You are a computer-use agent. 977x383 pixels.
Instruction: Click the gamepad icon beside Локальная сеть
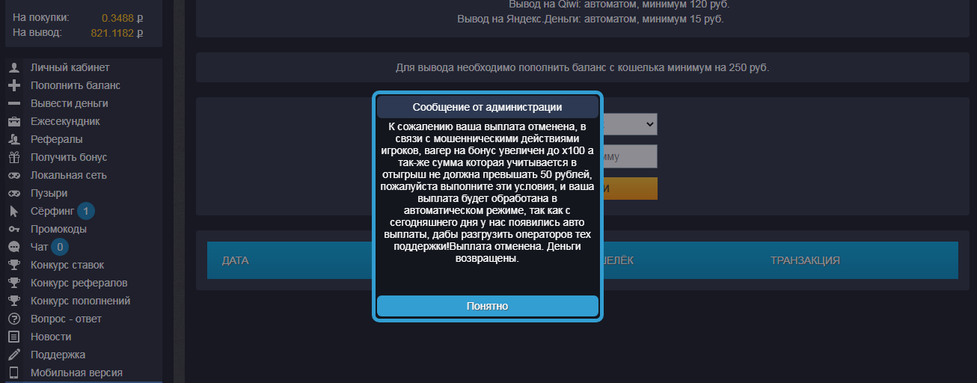14,175
